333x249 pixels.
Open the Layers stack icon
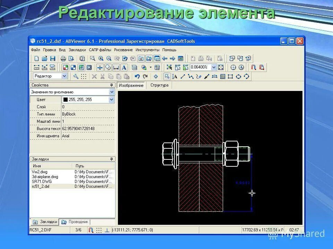pos(135,67)
